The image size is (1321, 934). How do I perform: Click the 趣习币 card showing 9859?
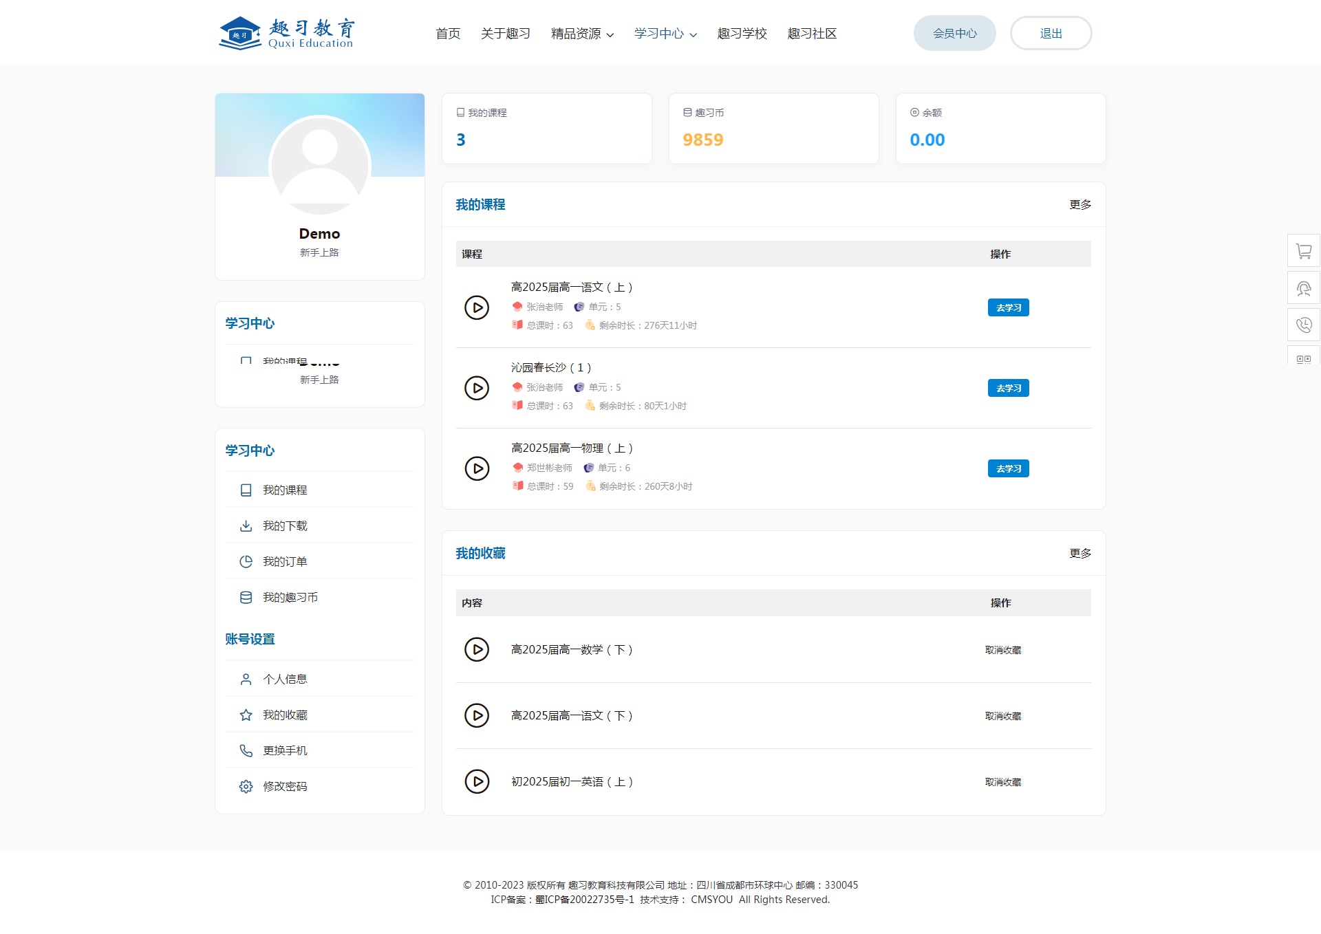click(x=774, y=129)
